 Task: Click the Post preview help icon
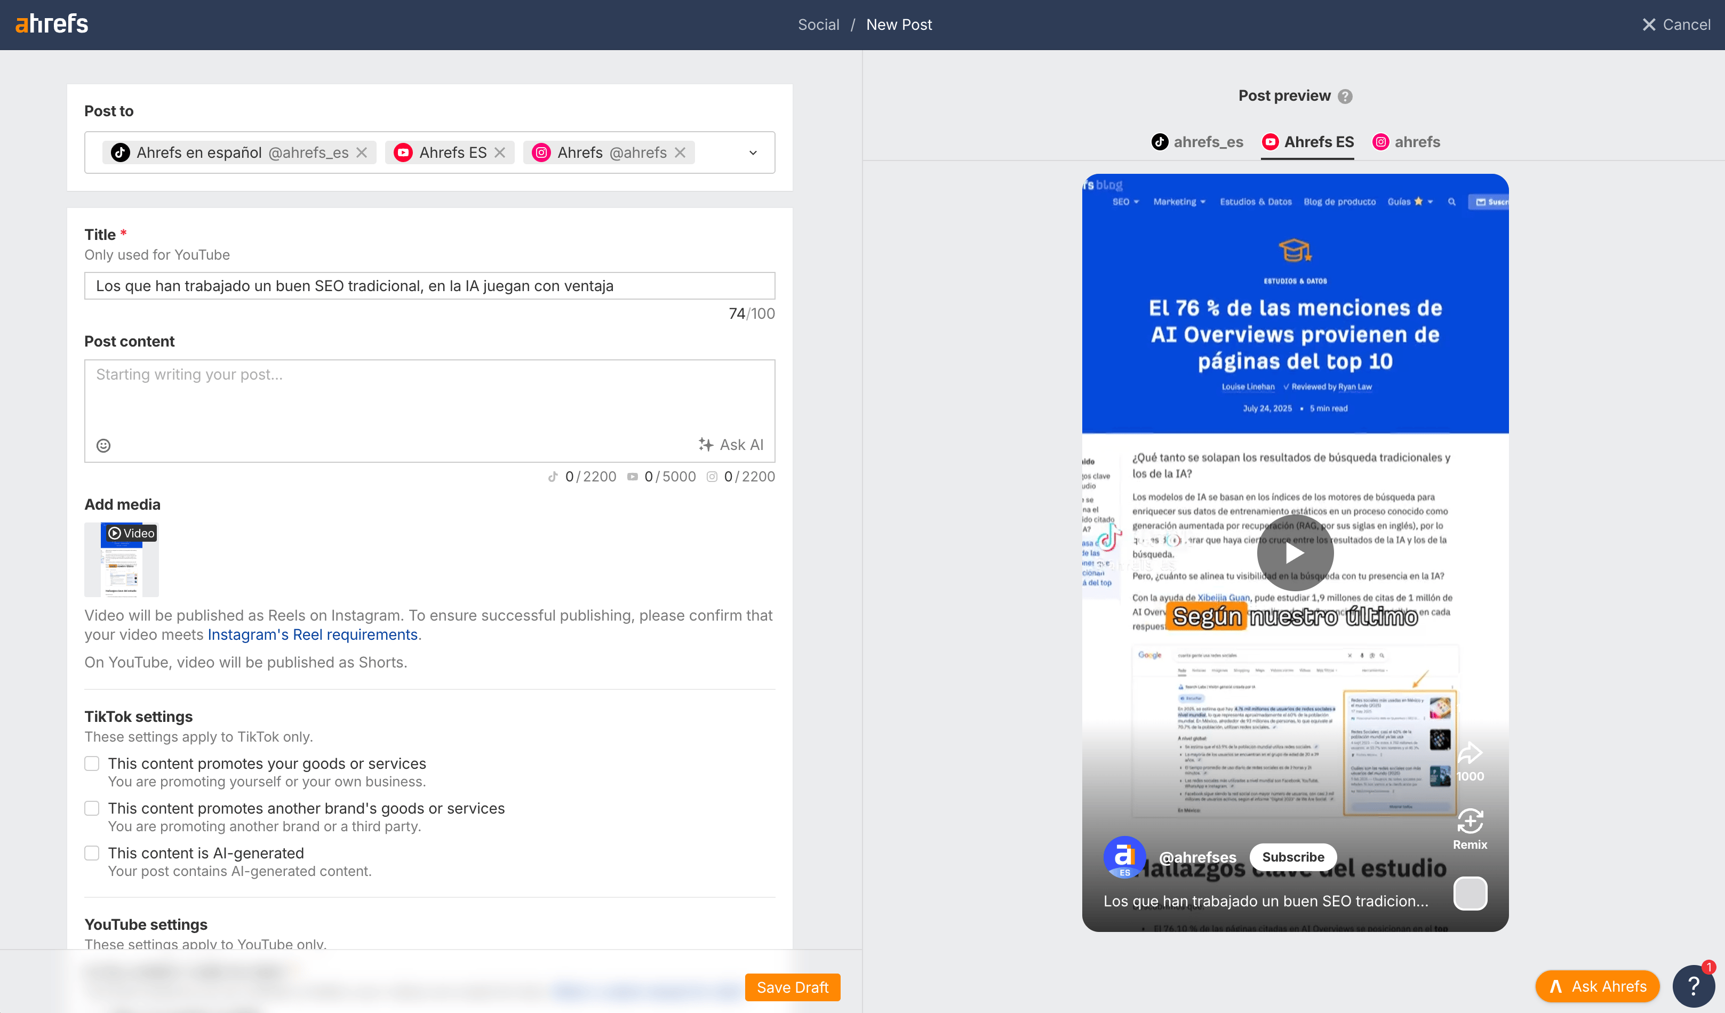pos(1345,97)
